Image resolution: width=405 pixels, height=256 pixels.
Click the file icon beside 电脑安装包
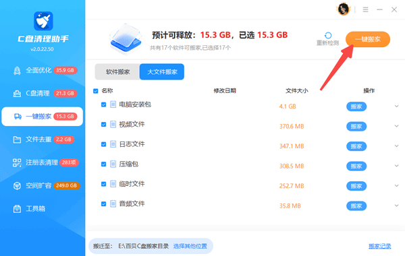113,104
